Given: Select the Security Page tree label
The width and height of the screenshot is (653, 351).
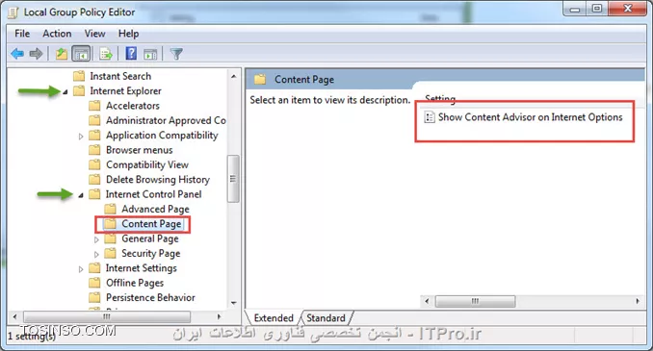Looking at the screenshot, I should pyautogui.click(x=151, y=253).
